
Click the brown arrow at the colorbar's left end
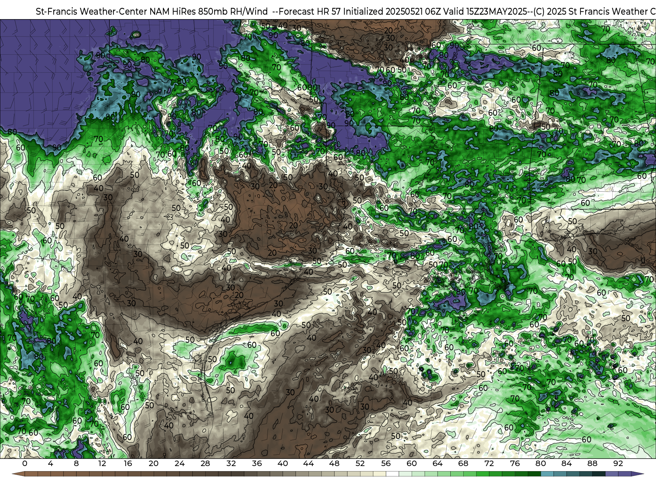[x=18, y=474]
